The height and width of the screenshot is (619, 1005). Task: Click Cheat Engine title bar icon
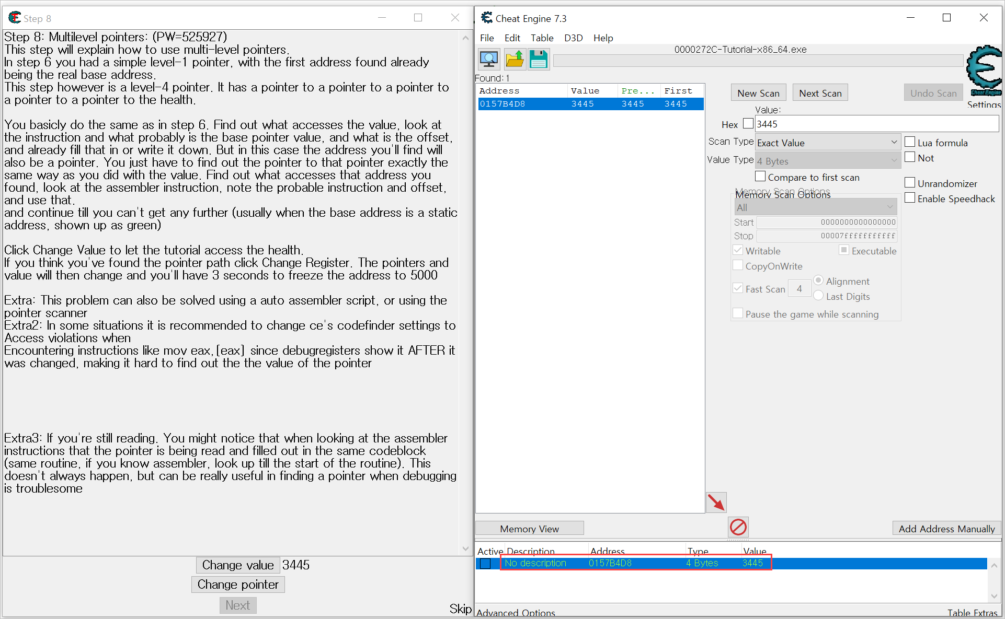tap(487, 18)
